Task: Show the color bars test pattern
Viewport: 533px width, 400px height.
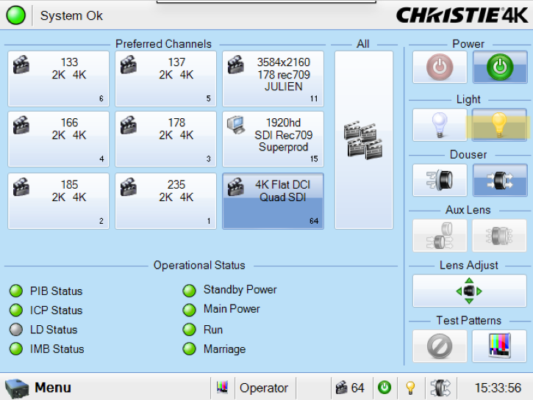Action: click(499, 346)
